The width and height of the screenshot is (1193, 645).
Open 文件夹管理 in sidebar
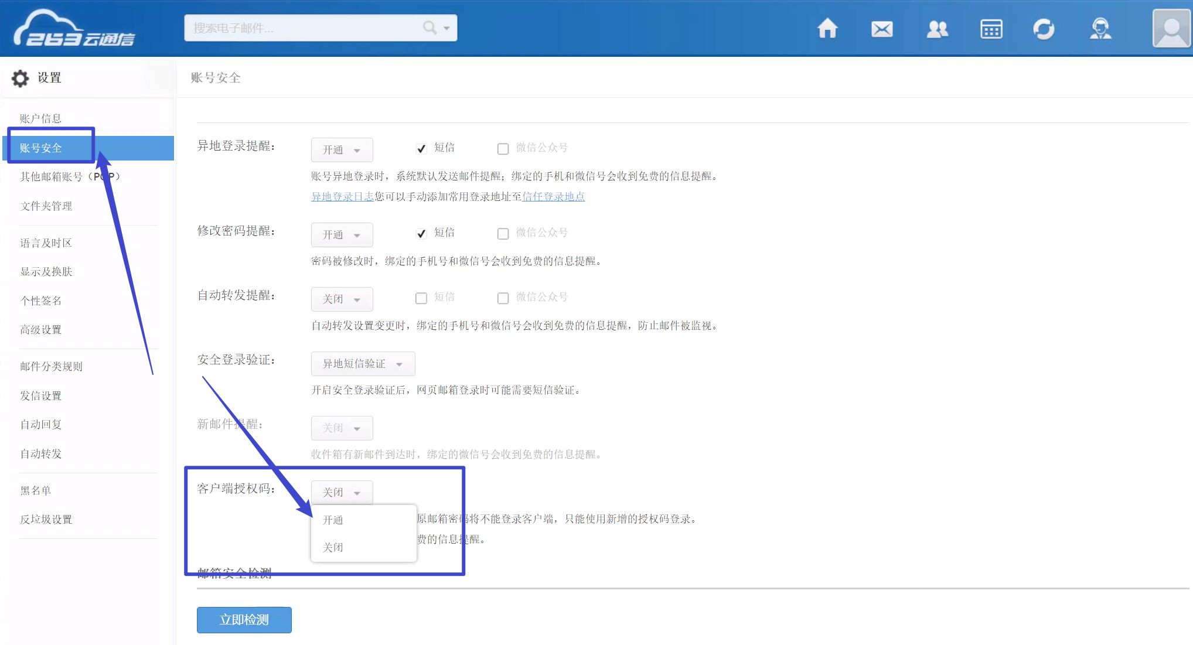point(46,206)
